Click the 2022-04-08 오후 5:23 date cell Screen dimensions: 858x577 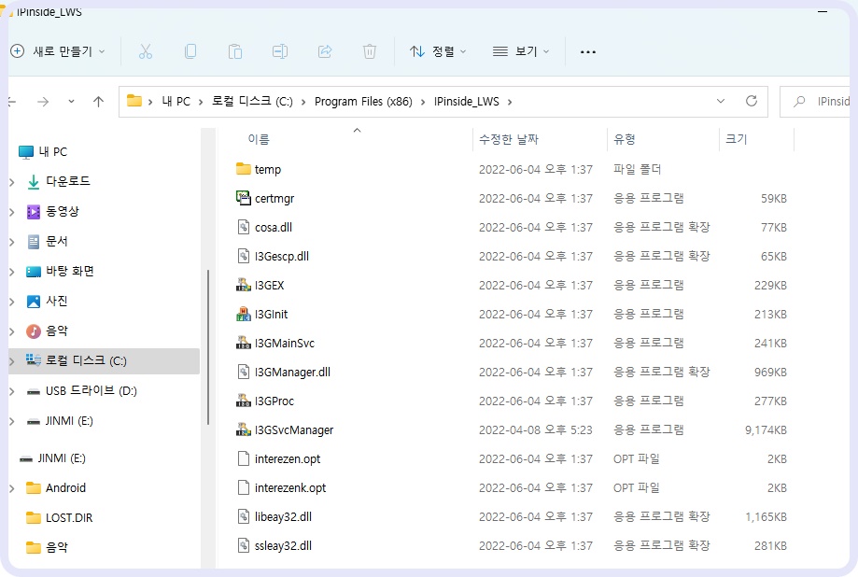(x=536, y=430)
